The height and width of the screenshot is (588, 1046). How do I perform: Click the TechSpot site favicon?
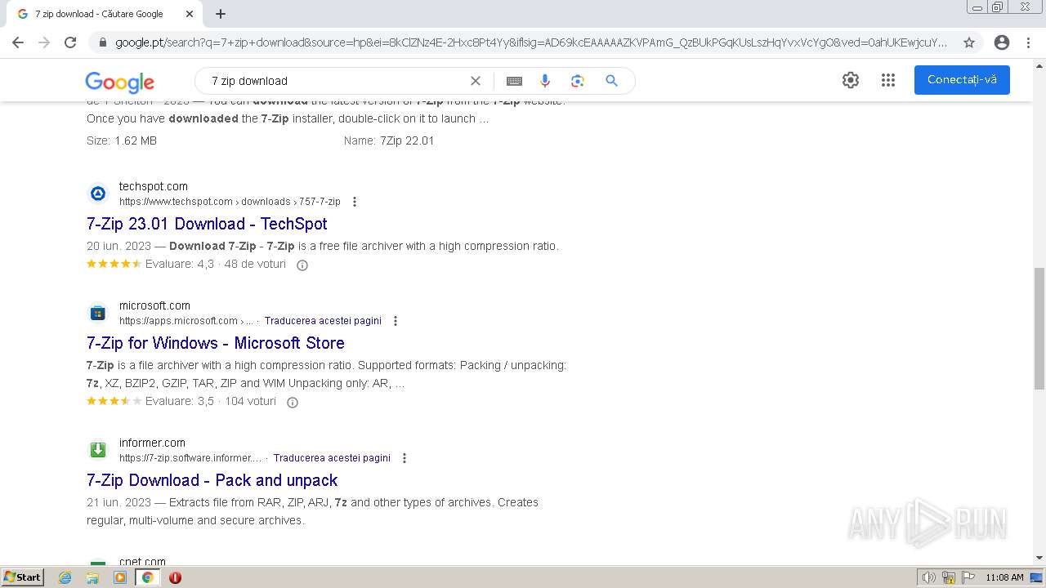[98, 194]
